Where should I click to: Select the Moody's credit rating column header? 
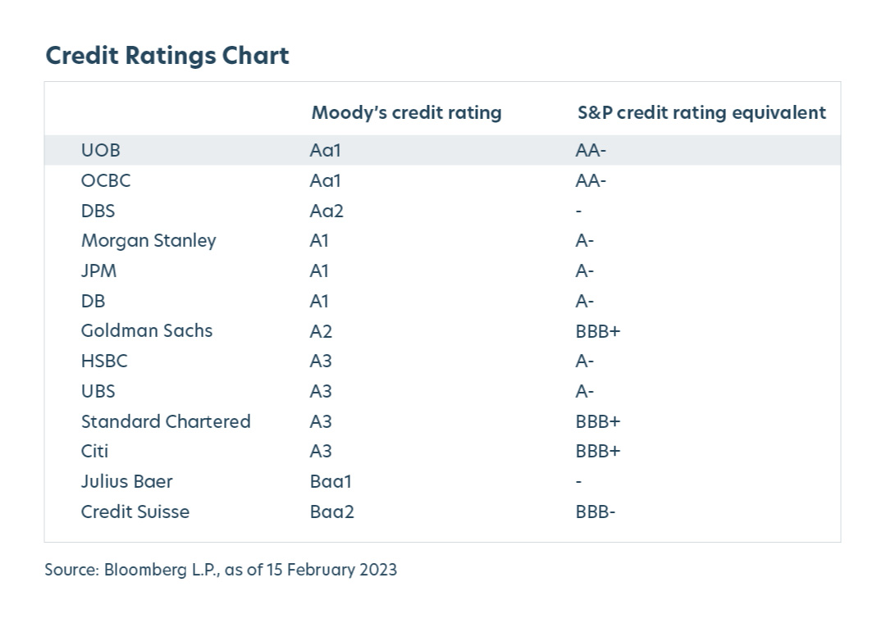point(406,112)
